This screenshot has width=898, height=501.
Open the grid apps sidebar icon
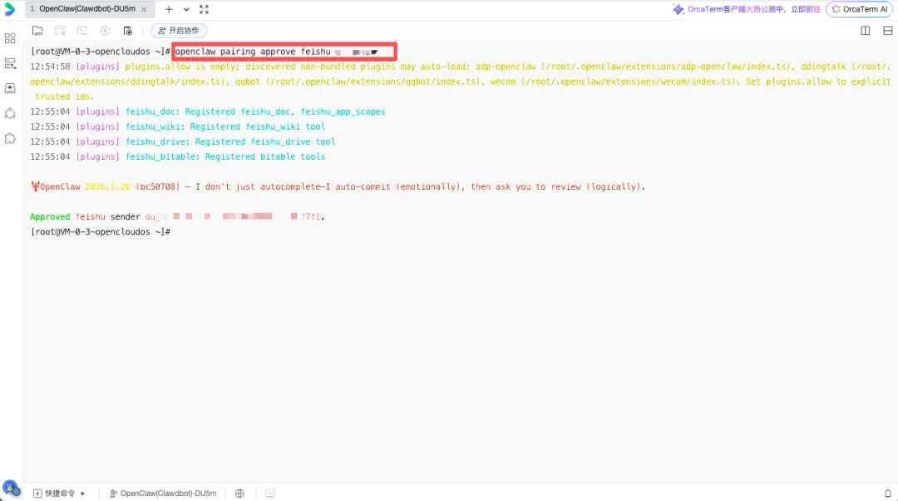[x=10, y=38]
